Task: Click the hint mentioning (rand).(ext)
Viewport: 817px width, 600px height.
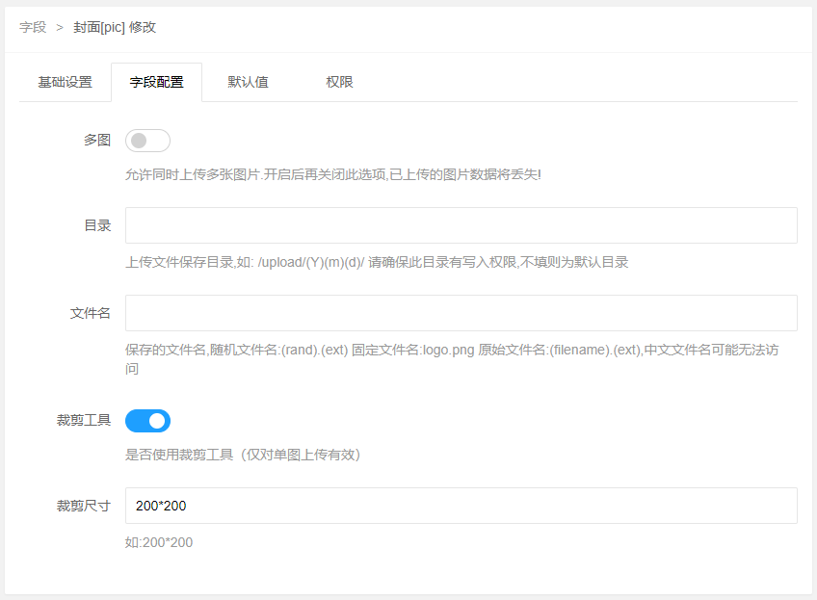Action: (452, 359)
